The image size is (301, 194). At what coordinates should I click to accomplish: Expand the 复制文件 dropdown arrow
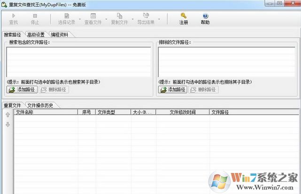[x=132, y=19]
